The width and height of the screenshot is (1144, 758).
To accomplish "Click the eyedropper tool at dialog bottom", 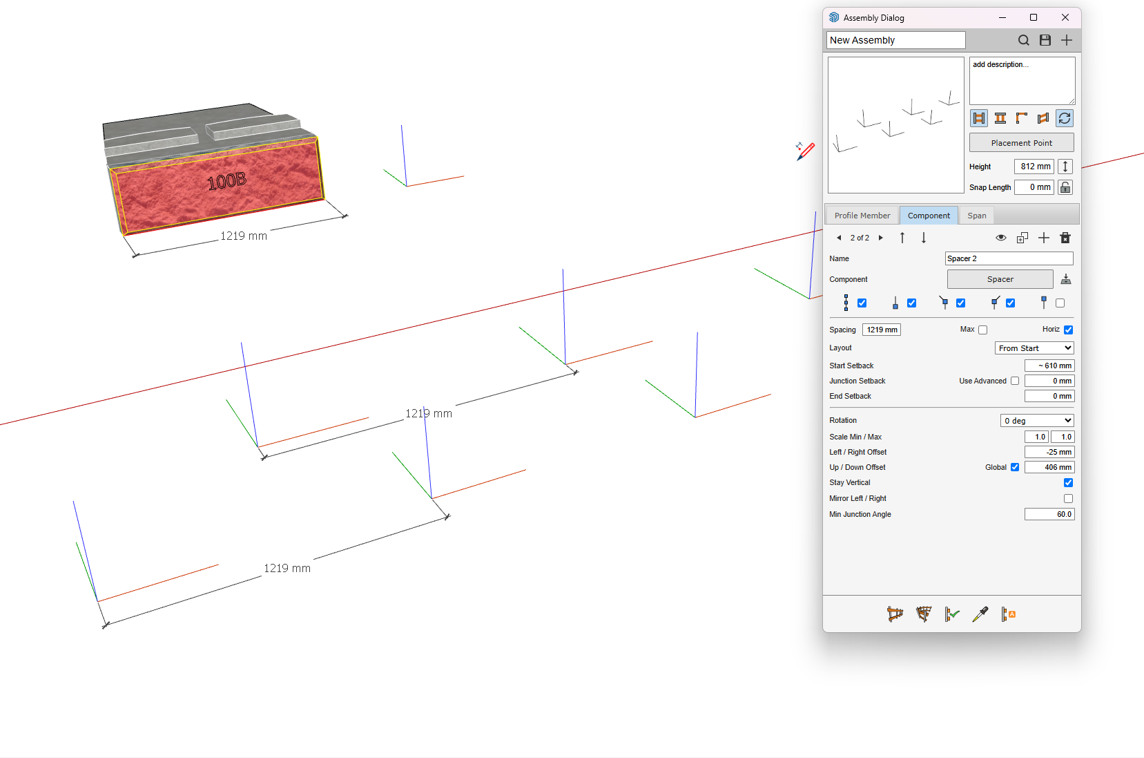I will pyautogui.click(x=980, y=614).
